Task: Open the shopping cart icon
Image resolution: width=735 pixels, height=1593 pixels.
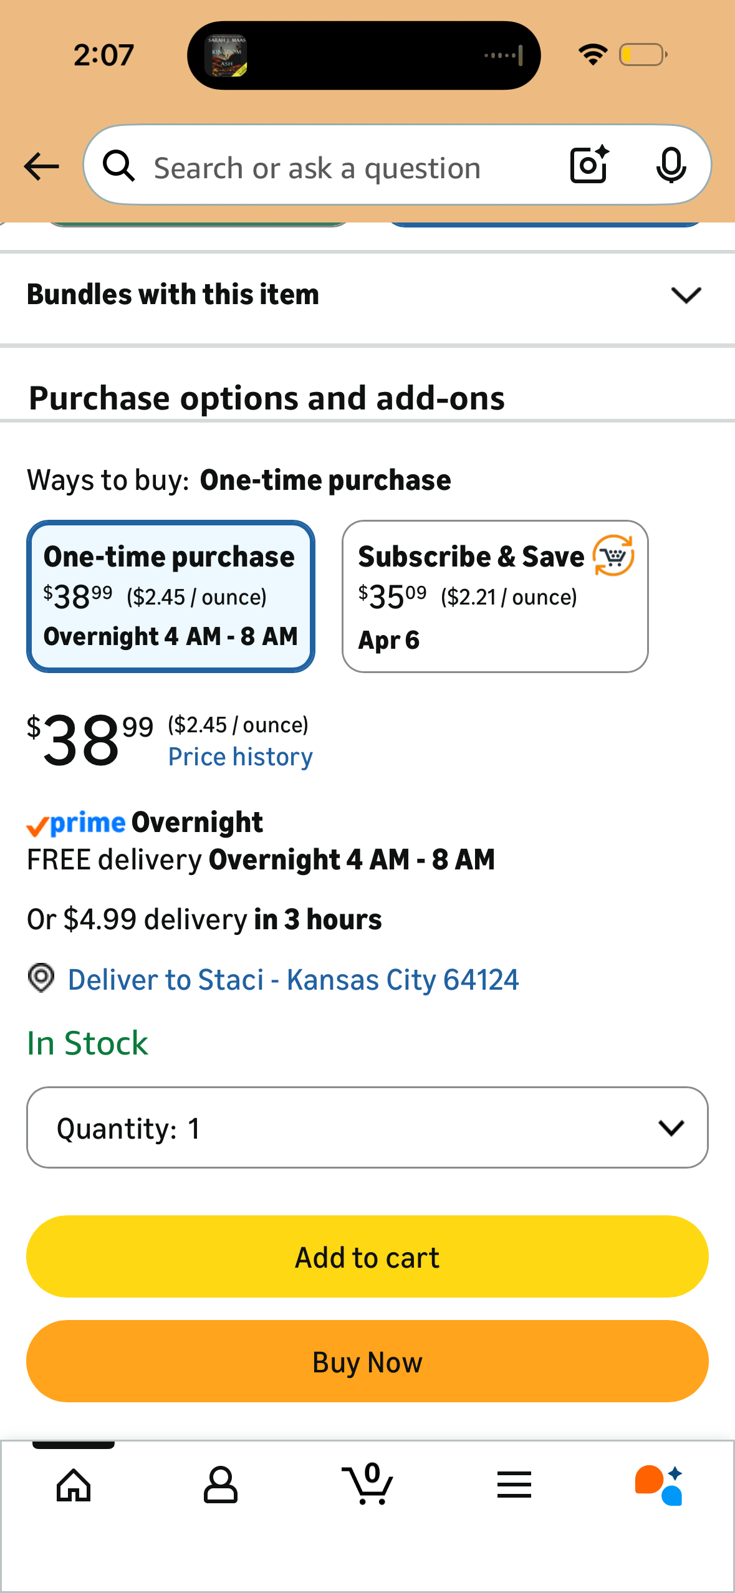Action: pyautogui.click(x=368, y=1484)
